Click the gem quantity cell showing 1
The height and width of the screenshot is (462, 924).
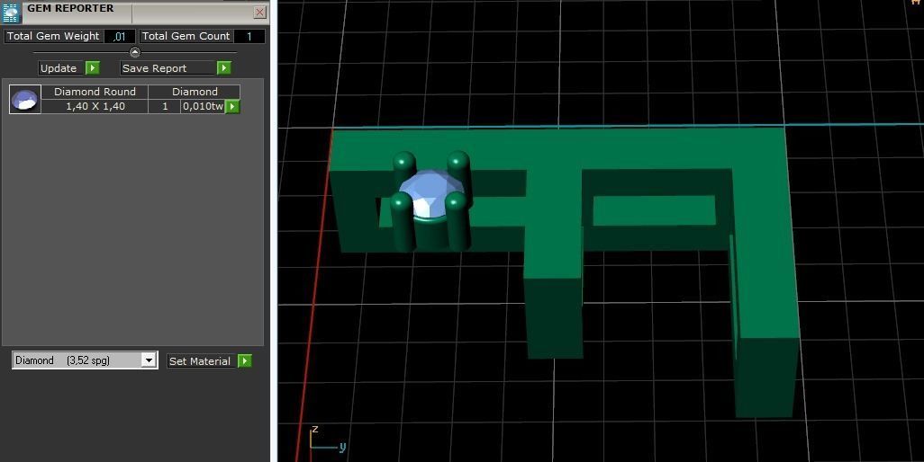click(x=165, y=106)
